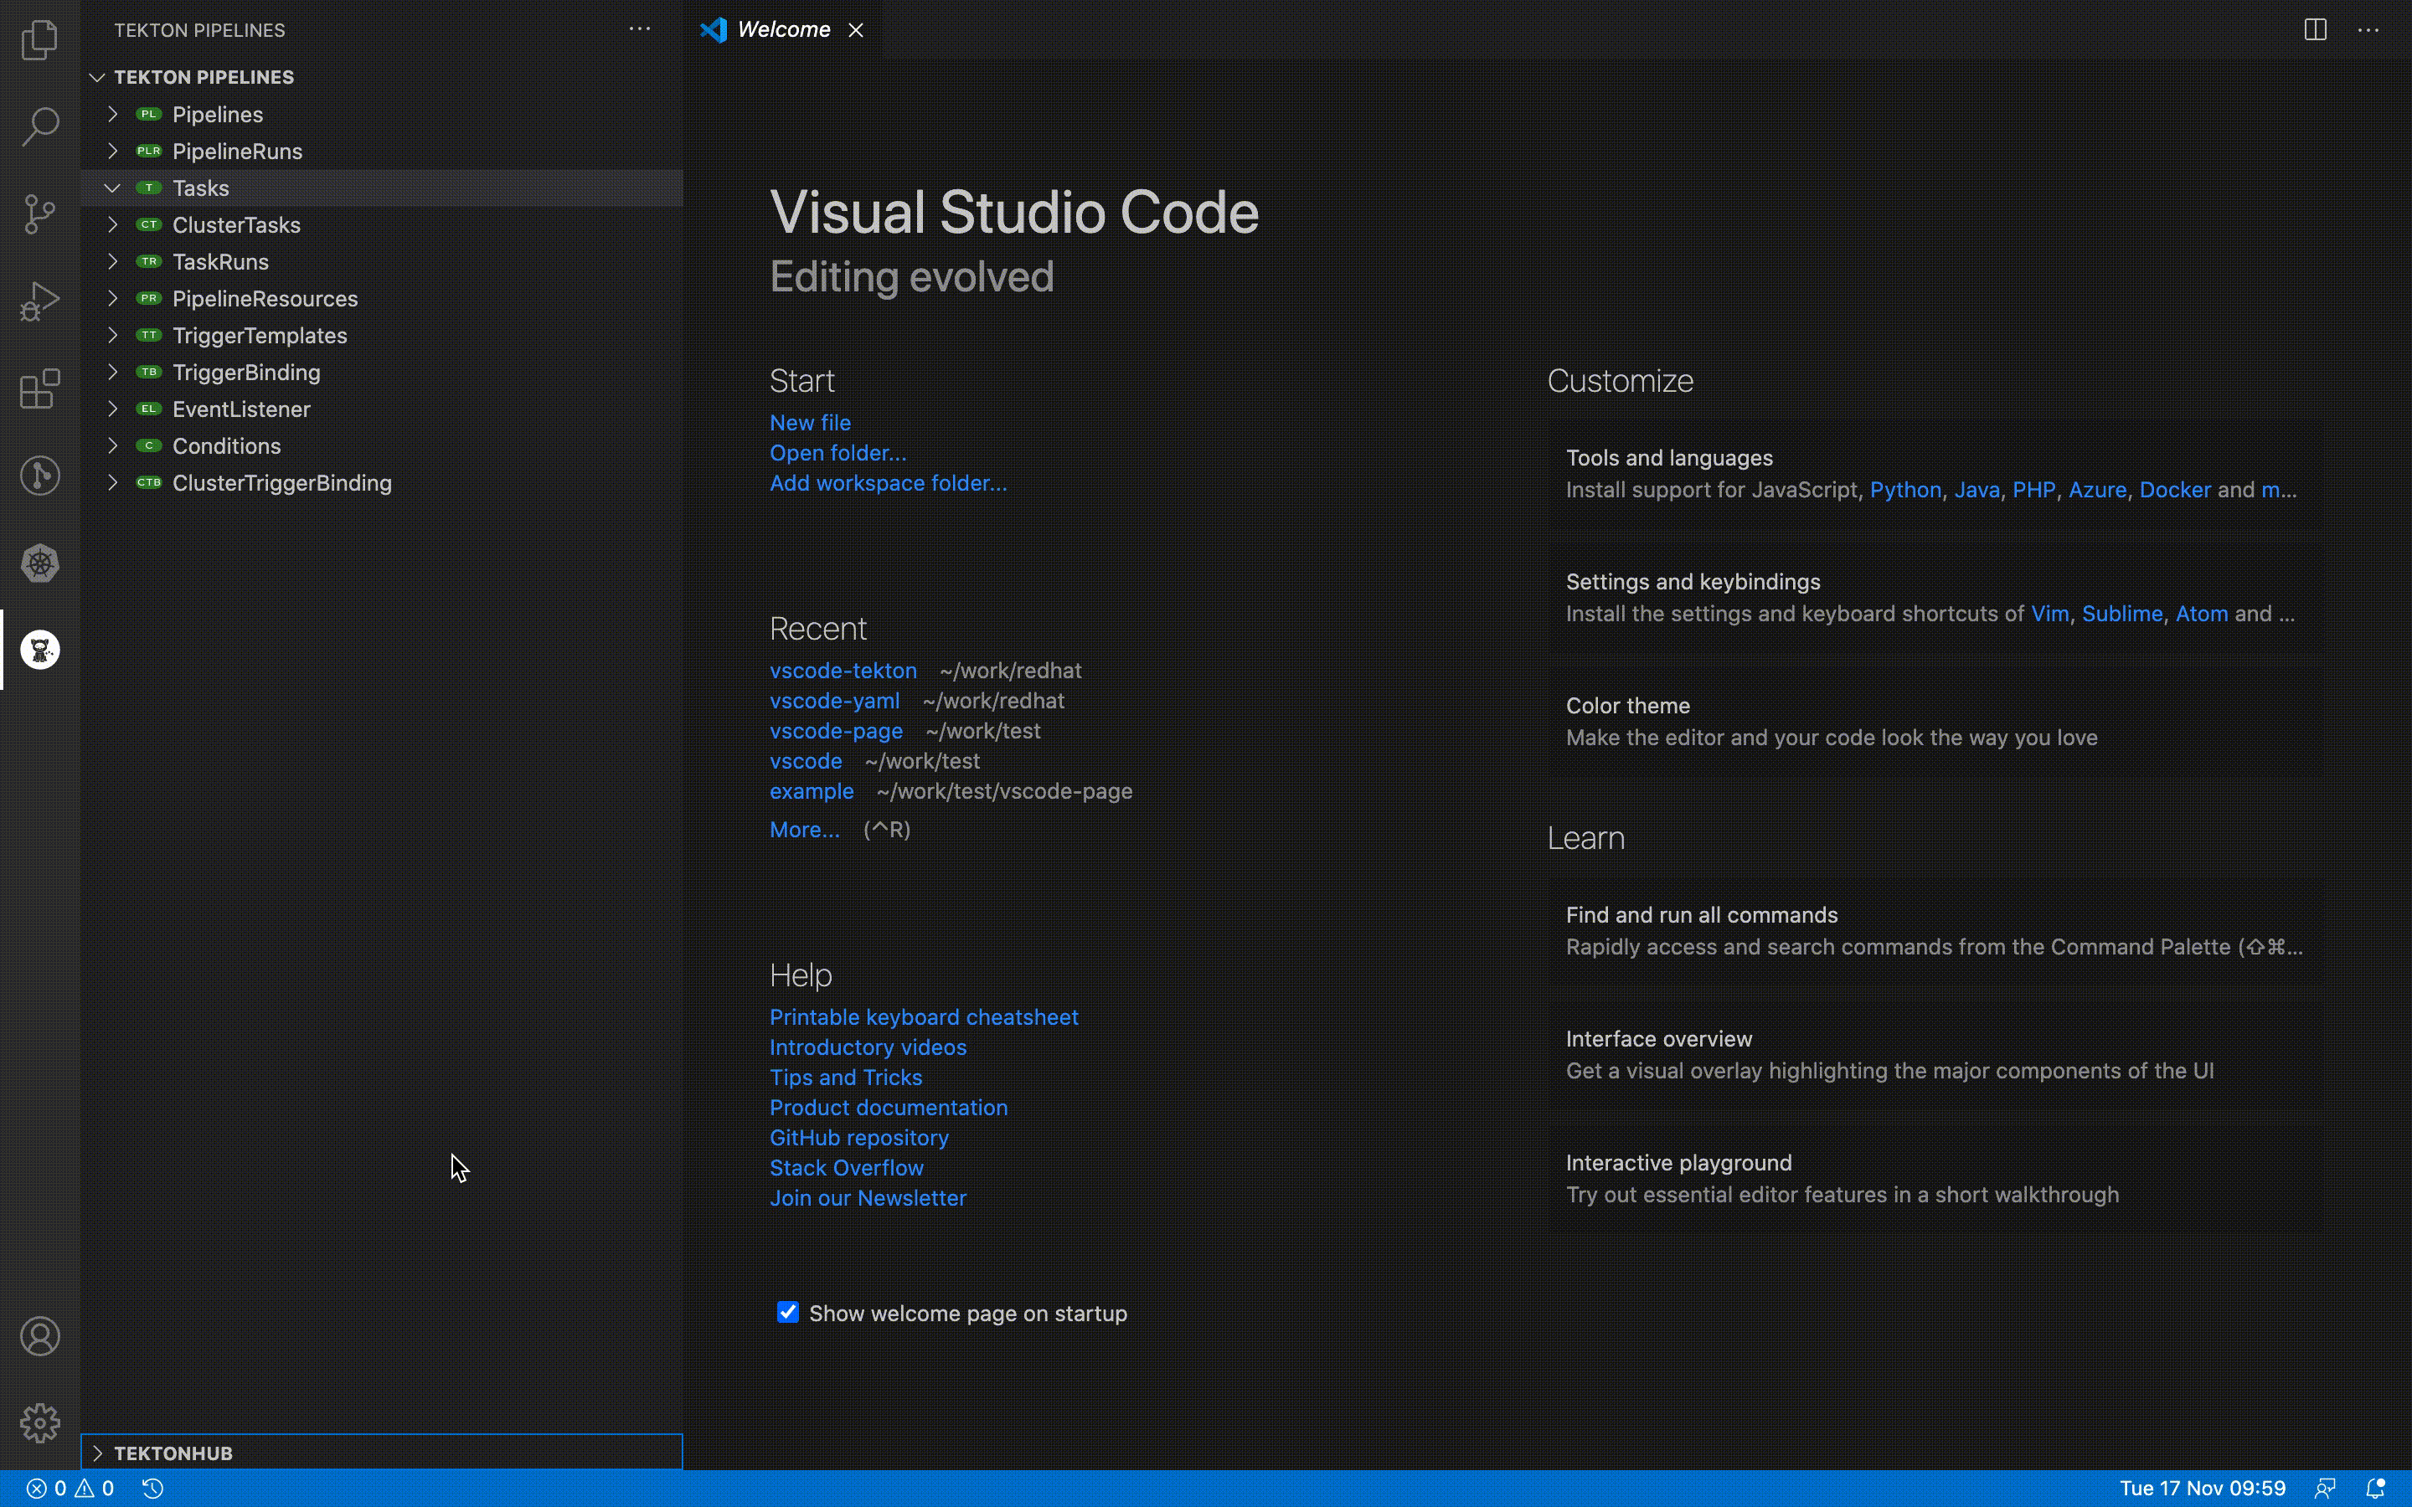The height and width of the screenshot is (1507, 2412).
Task: Open the Explorer view in activity bar
Action: click(40, 41)
